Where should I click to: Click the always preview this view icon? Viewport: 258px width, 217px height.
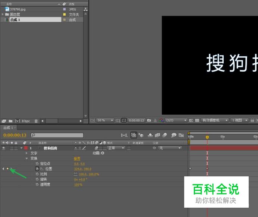coord(92,120)
